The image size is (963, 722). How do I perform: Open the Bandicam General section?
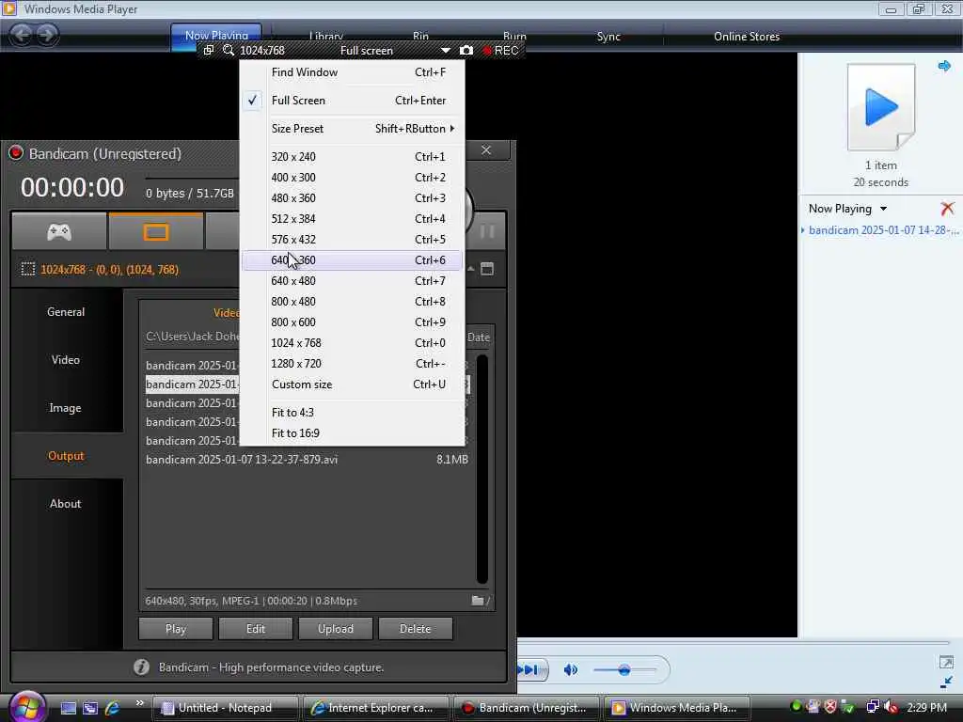pyautogui.click(x=67, y=312)
